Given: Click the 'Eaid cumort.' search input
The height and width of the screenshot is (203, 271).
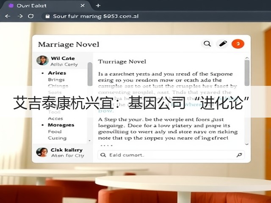Looking at the screenshot, I should click(171, 155).
